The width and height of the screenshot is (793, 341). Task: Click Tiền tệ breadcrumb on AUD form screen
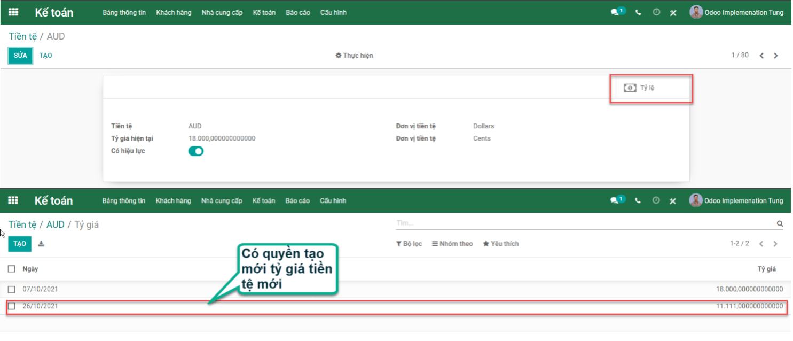22,36
